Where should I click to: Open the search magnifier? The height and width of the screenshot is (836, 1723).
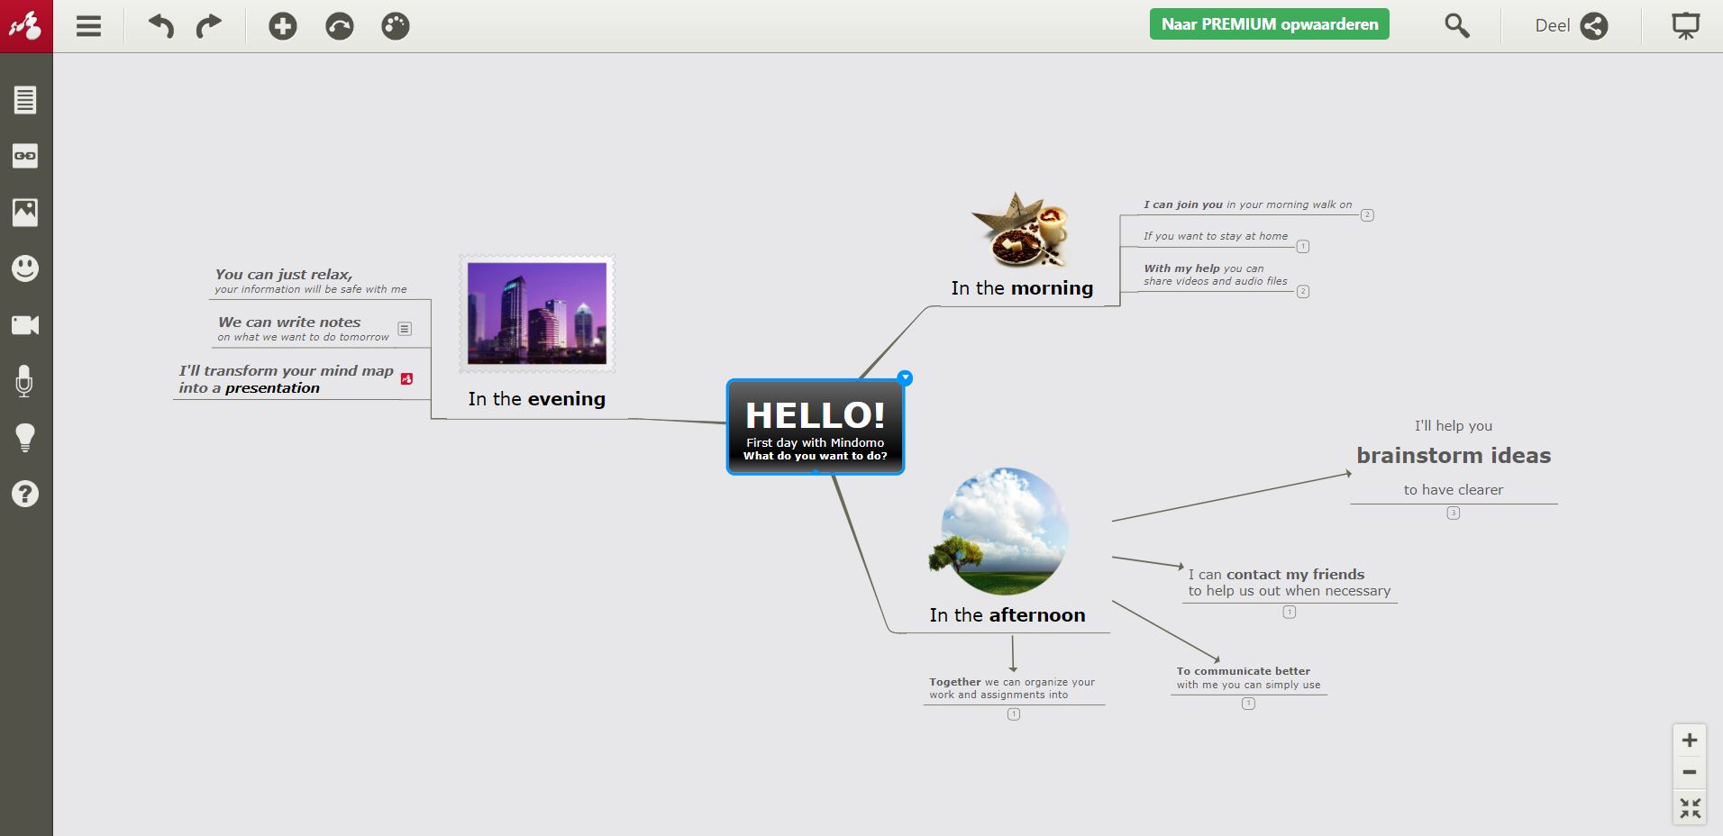1457,26
